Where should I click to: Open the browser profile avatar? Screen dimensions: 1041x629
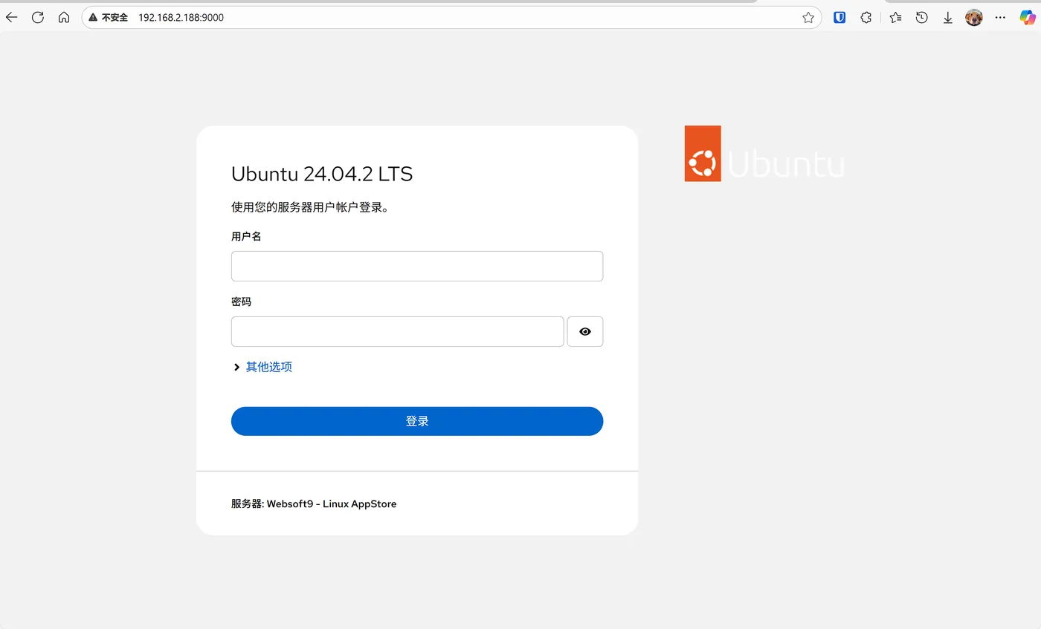974,17
